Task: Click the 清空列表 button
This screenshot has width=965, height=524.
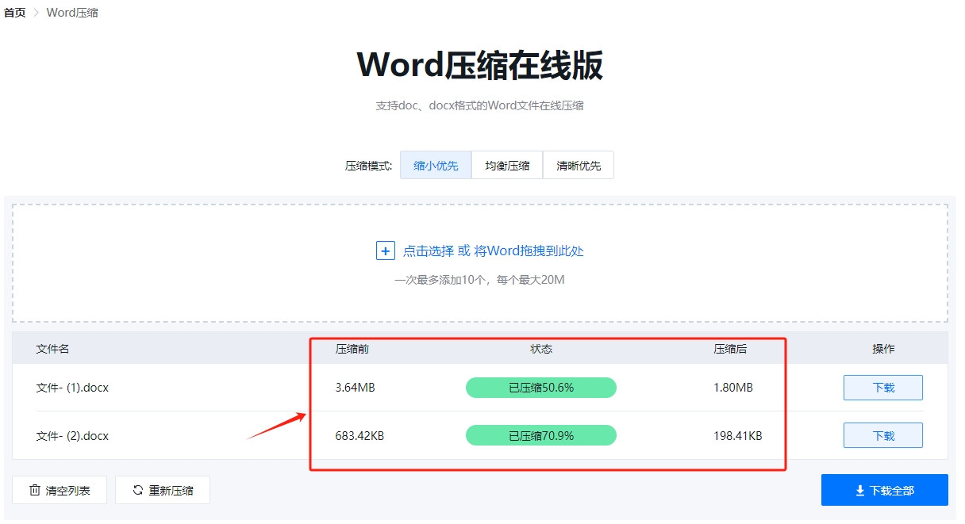Action: (x=60, y=490)
